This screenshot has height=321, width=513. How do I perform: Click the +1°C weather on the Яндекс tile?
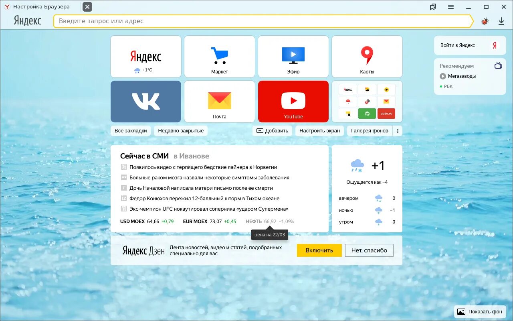[x=143, y=70]
